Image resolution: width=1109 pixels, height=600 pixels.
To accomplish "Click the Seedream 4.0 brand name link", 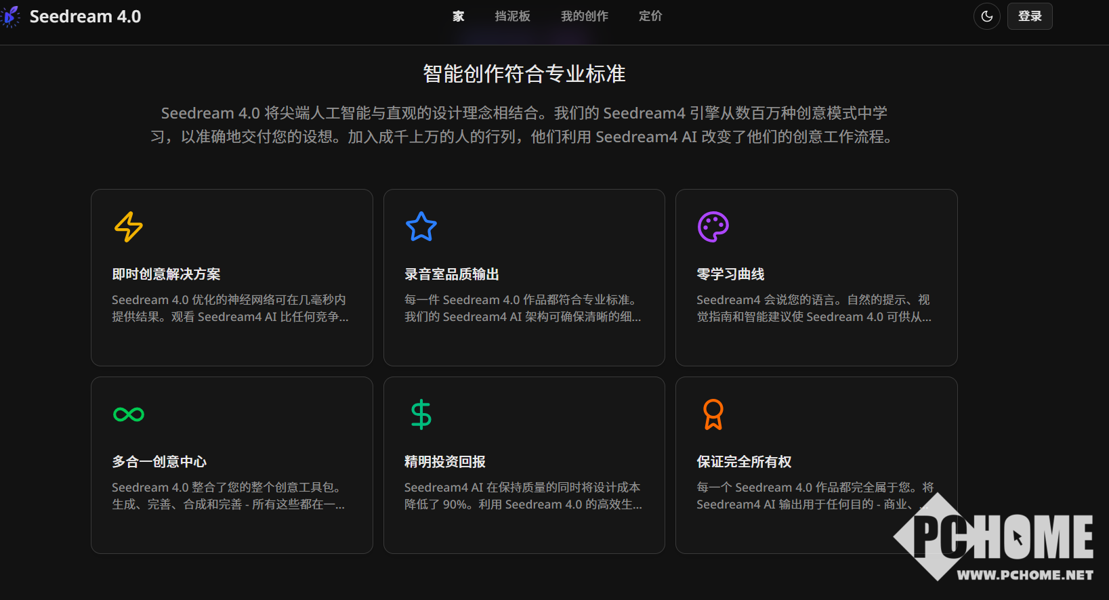I will pos(85,16).
